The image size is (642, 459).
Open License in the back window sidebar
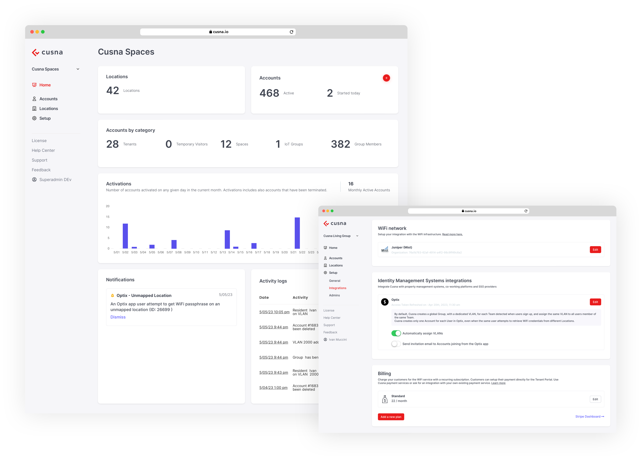[x=39, y=141]
